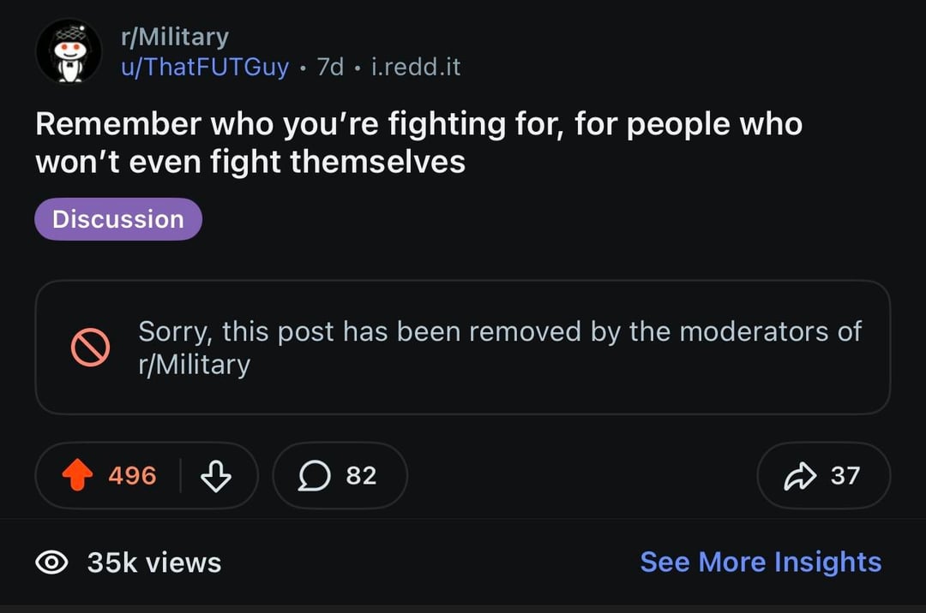Open See More Insights
Screen dimensions: 926x613
(761, 562)
